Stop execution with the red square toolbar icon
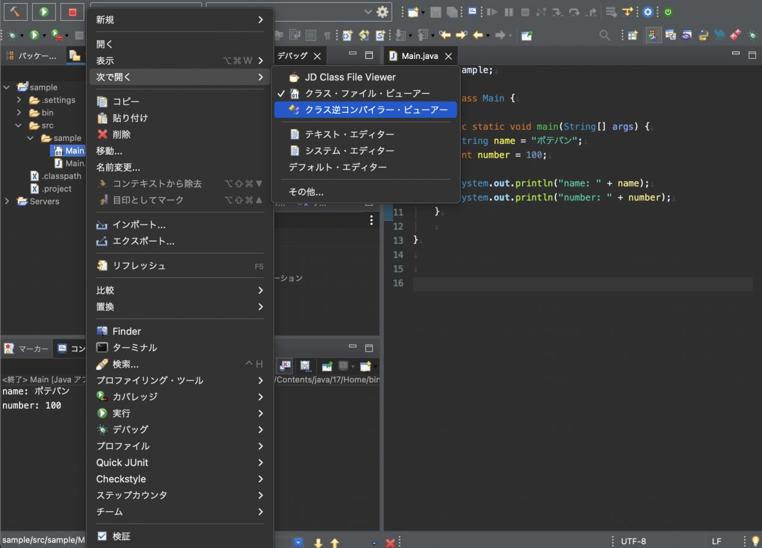The width and height of the screenshot is (762, 548). 72,12
